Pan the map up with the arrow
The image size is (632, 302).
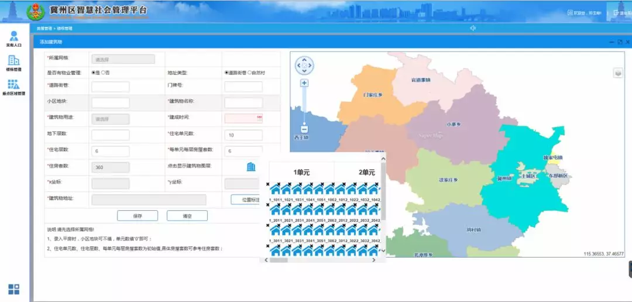[x=304, y=59]
